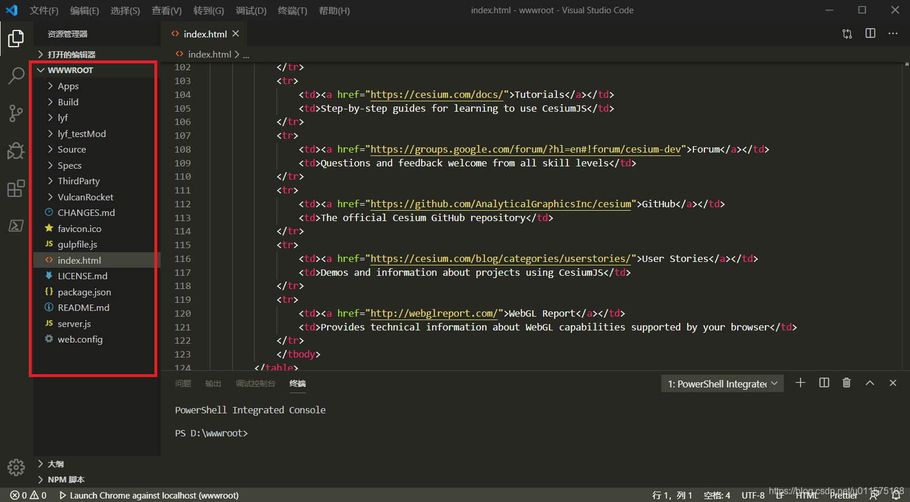Open the 终端(T) menu
Image resolution: width=910 pixels, height=502 pixels.
[x=293, y=10]
